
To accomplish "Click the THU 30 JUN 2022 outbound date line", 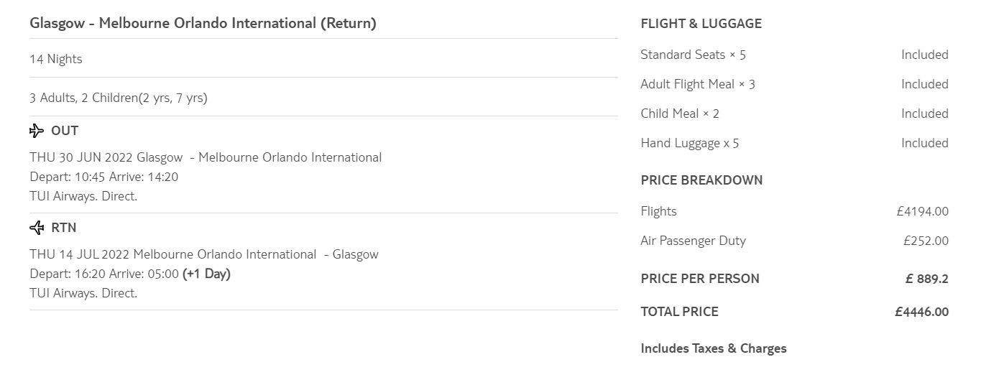I will [206, 157].
